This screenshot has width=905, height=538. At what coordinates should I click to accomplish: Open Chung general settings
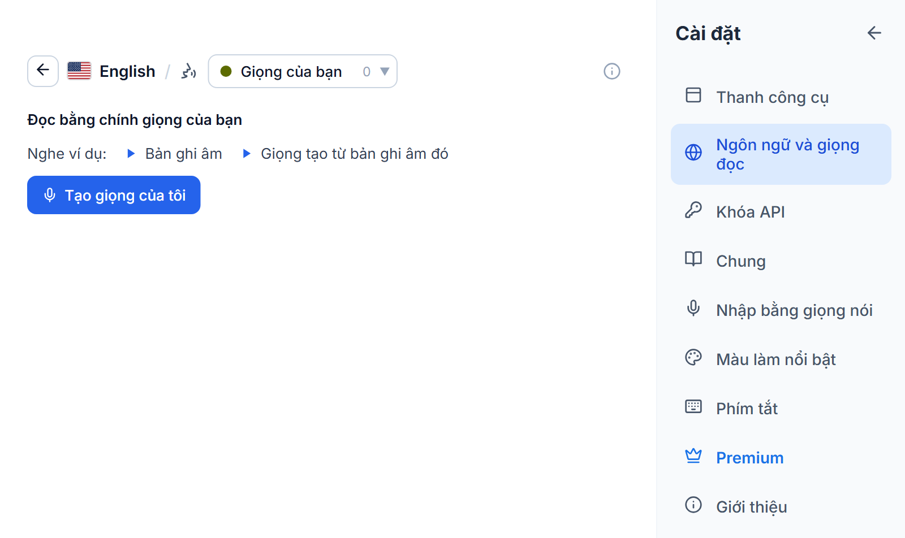tap(781, 261)
